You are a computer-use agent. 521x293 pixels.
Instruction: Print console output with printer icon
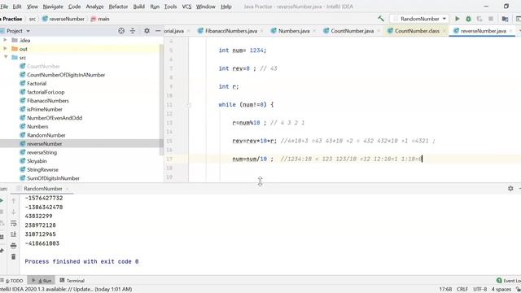tap(14, 246)
